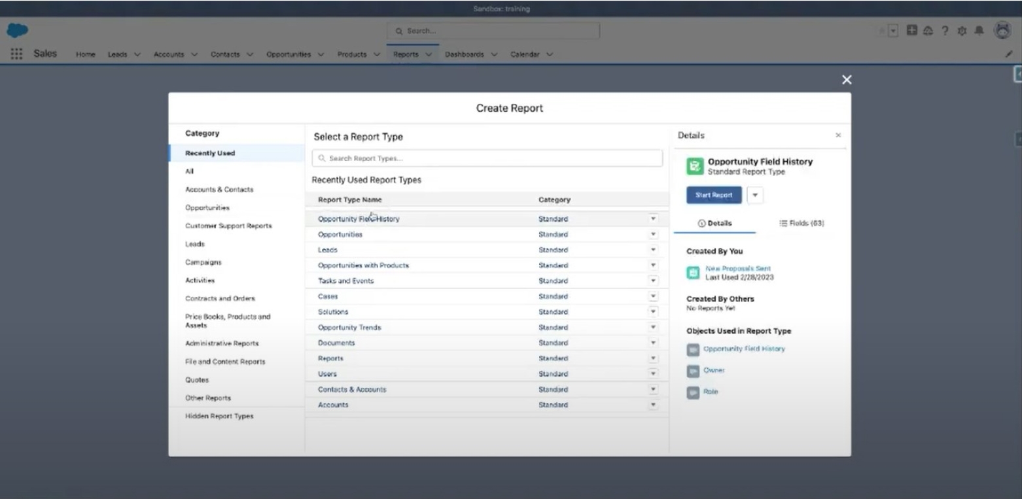This screenshot has width=1022, height=499.
Task: Click the Salesforce cloud logo
Action: click(17, 31)
